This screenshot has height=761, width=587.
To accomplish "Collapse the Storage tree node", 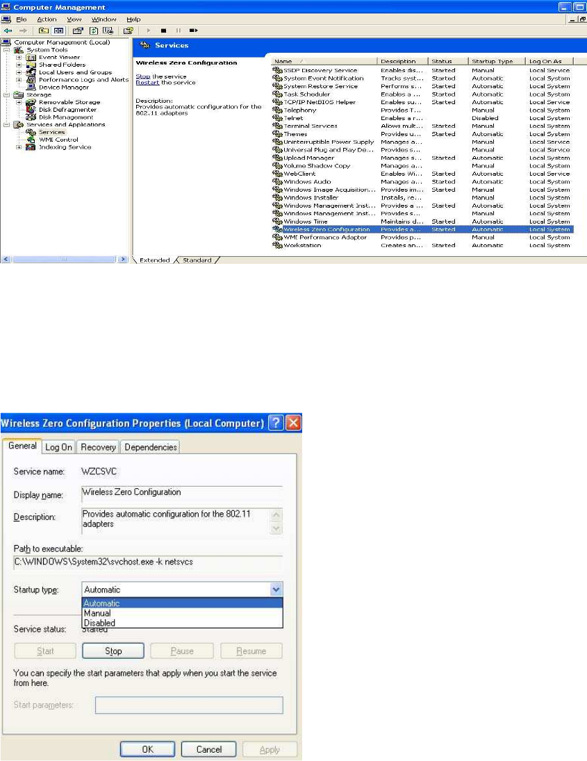I will tap(6, 94).
